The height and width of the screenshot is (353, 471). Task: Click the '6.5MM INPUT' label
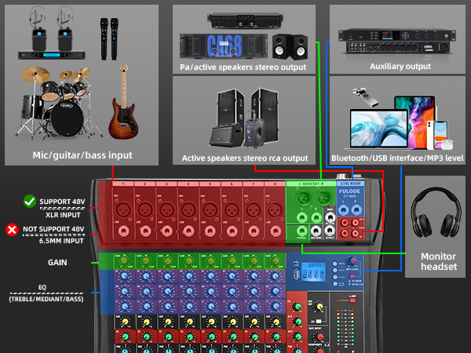[61, 241]
